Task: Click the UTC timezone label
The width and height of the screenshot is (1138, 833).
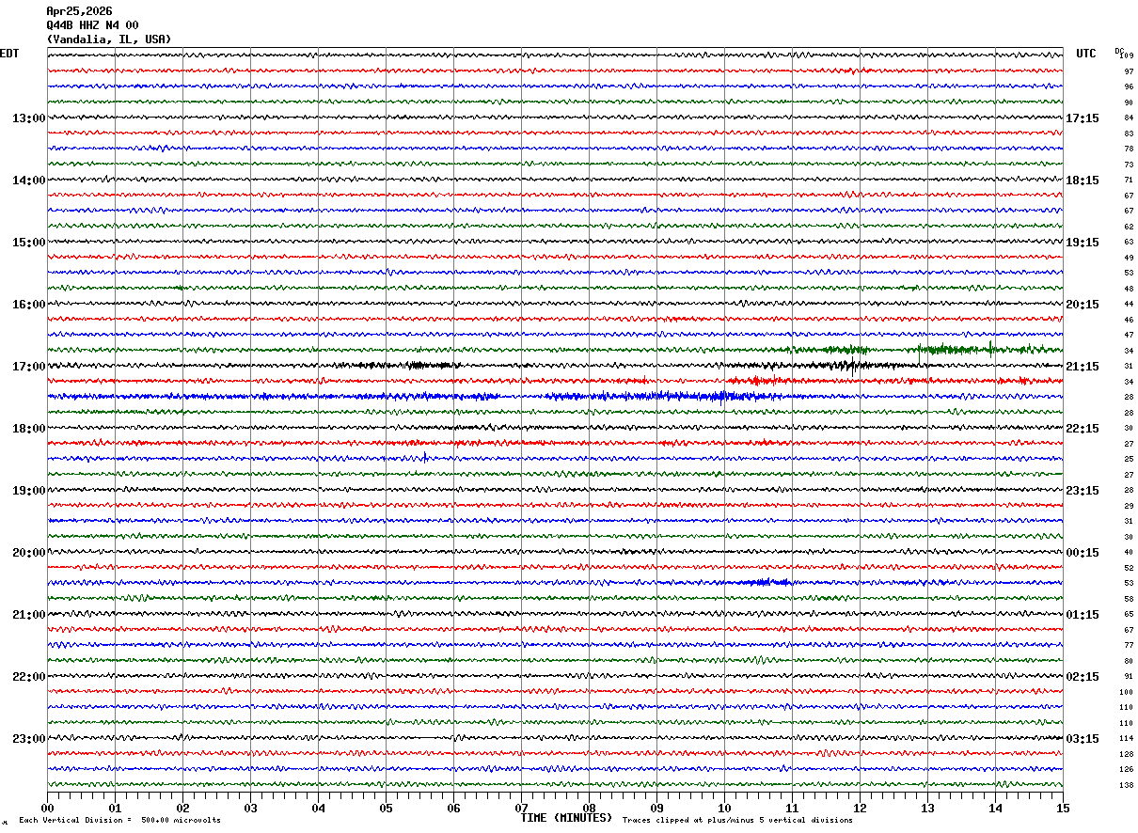Action: coord(1086,54)
